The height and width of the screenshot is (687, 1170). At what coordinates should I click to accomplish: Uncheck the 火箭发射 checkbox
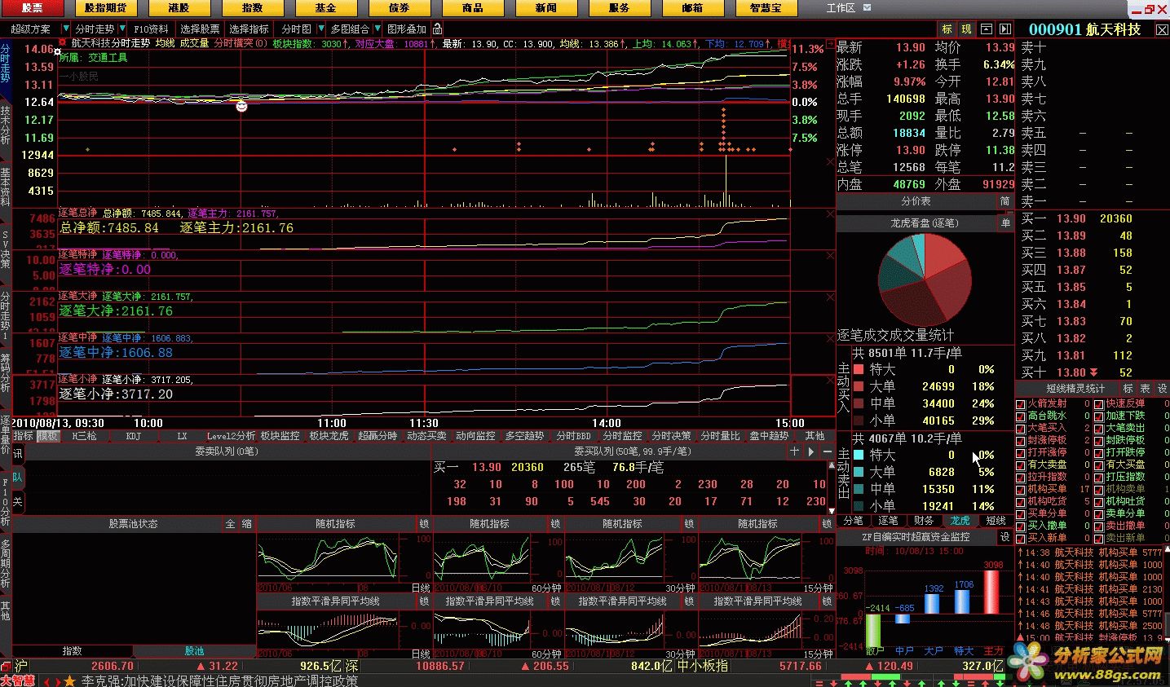tap(1021, 404)
